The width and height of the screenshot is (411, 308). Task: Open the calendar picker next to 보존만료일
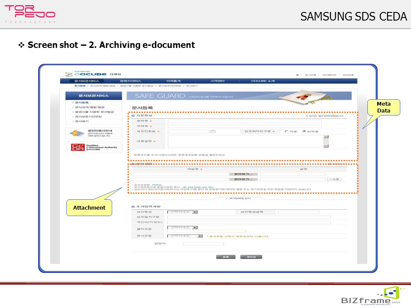tap(213, 131)
